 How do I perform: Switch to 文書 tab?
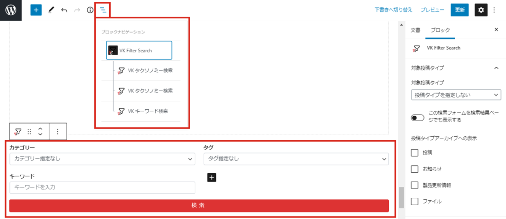click(x=415, y=30)
